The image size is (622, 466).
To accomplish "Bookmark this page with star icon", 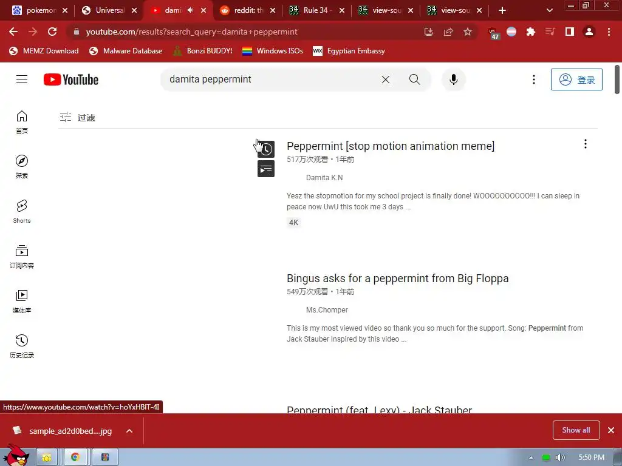I will tap(468, 32).
